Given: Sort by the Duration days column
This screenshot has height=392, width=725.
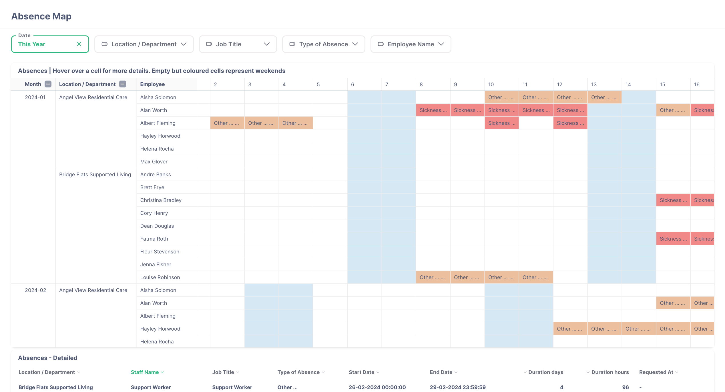Looking at the screenshot, I should (x=525, y=372).
